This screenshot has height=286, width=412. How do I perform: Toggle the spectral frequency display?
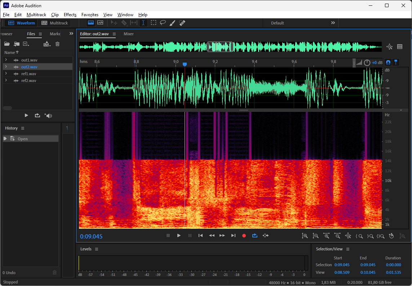[x=91, y=23]
